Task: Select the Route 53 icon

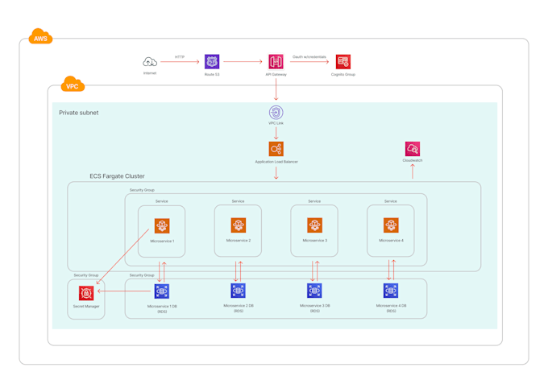Action: point(212,62)
